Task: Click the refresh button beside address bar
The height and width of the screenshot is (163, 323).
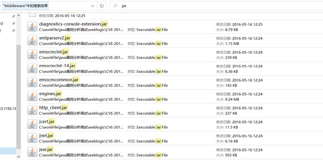Action: 102,6
